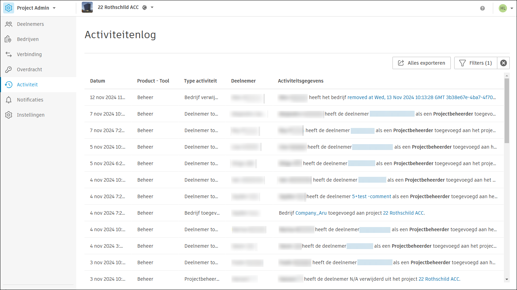Image resolution: width=517 pixels, height=290 pixels.
Task: Go to the Deelnemers page
Action: [x=30, y=24]
